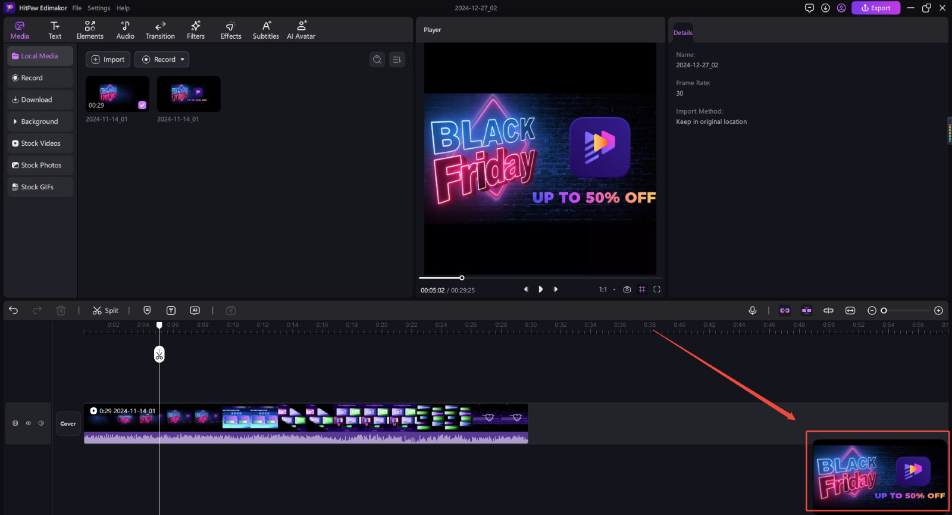Click the timeline zoom slider
The height and width of the screenshot is (515, 952).
click(906, 310)
